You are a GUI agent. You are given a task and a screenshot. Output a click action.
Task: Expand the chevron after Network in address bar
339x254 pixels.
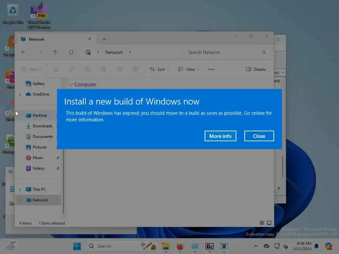point(130,52)
